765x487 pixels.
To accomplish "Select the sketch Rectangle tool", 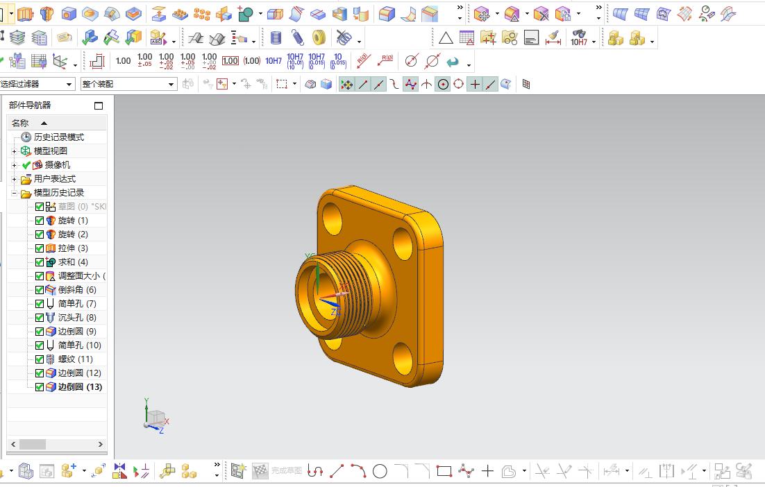I will click(x=444, y=471).
